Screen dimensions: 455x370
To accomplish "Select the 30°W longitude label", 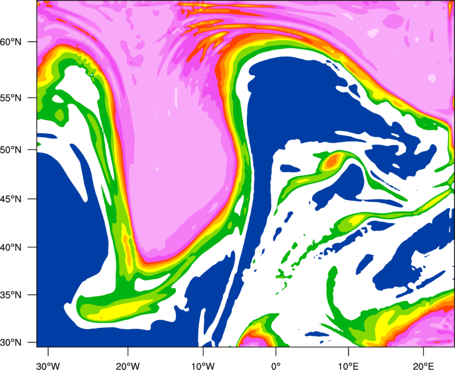I will [x=48, y=366].
